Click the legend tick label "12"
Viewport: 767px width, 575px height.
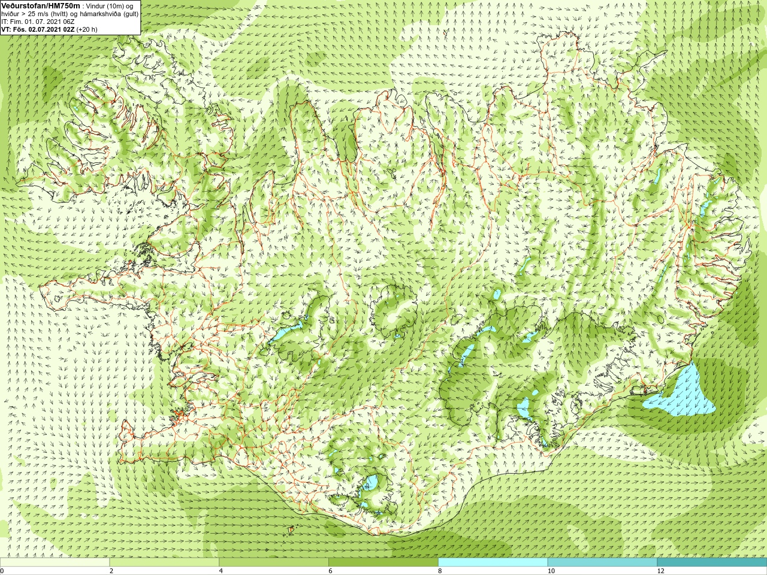click(660, 571)
